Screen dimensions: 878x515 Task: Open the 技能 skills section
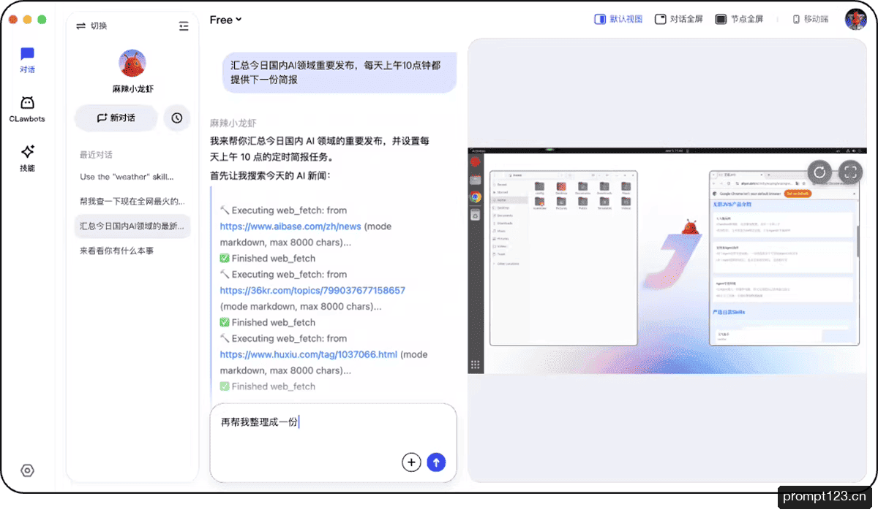point(27,158)
